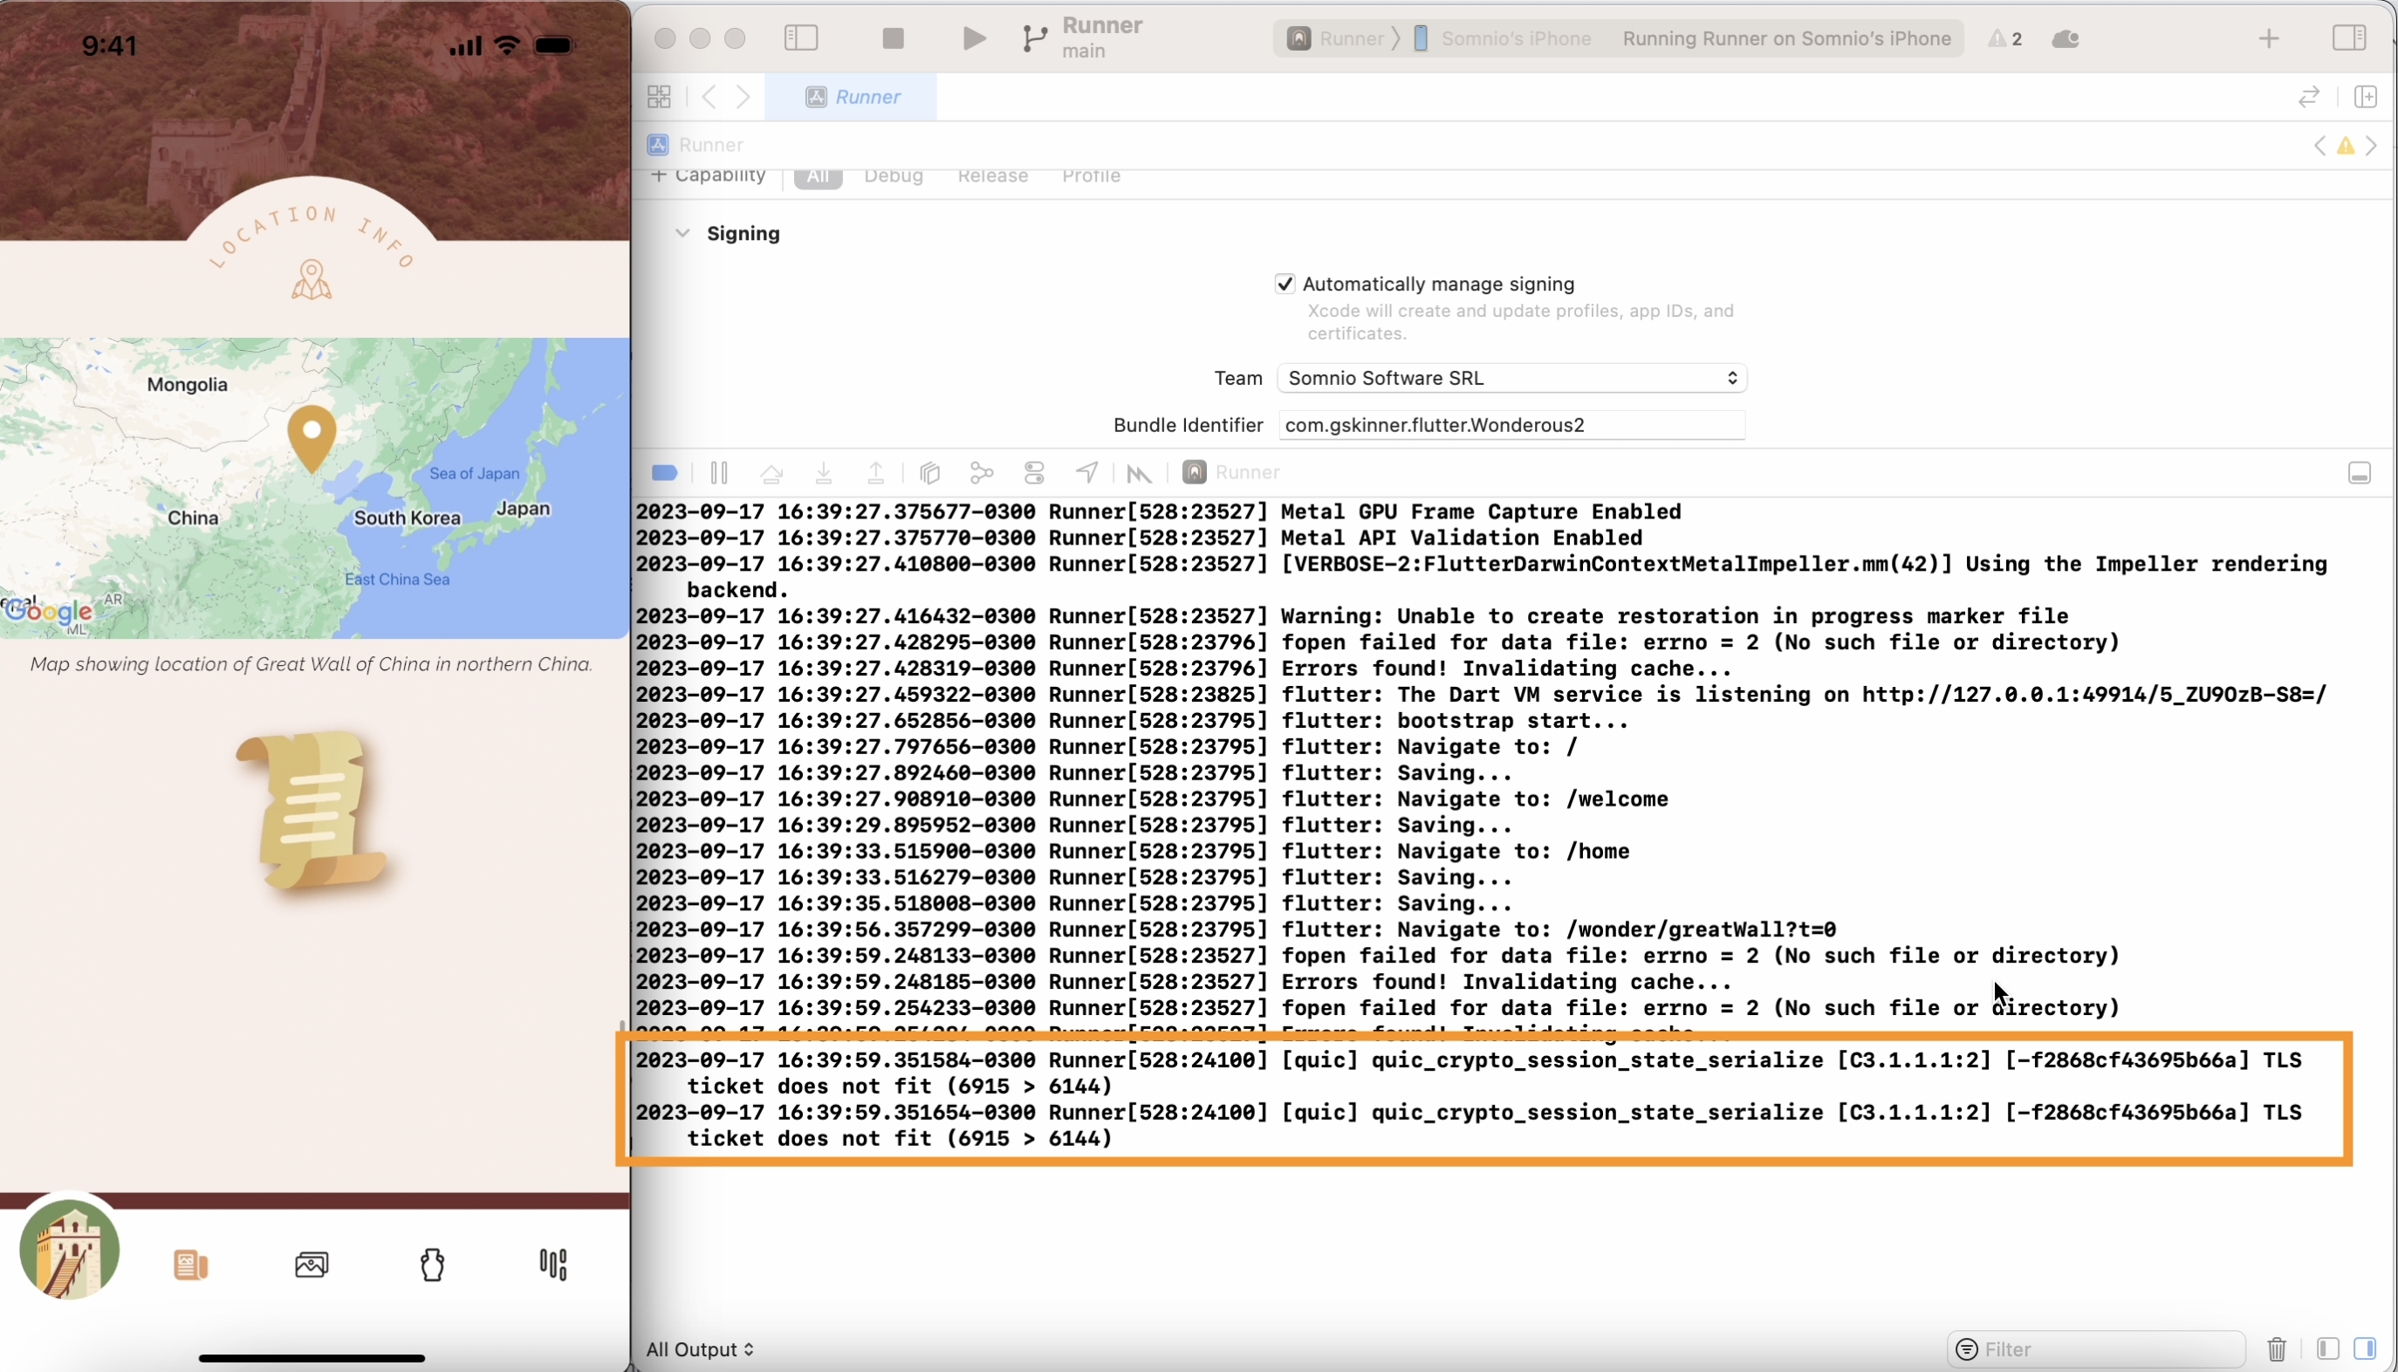Screen dimensions: 2398x1372
Task: Click Debug View Hierarchy icon
Action: (929, 473)
